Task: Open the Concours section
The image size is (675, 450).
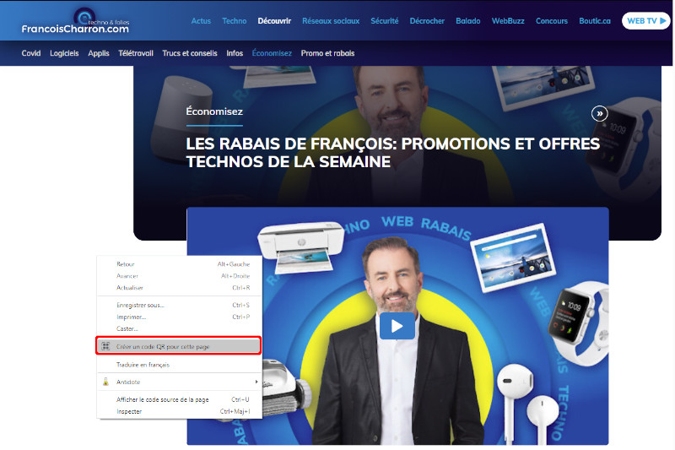Action: 552,20
